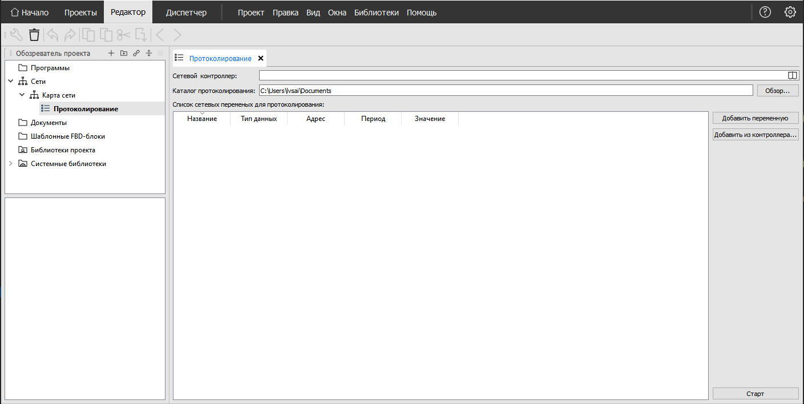Expand the Системные библиотеки node
Screen dimensions: 804x404
click(x=10, y=164)
